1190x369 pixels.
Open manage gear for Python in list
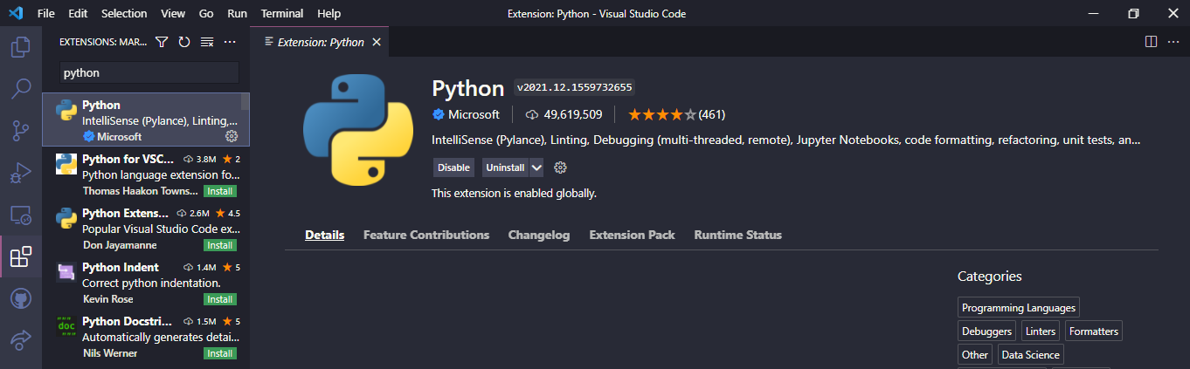point(232,136)
